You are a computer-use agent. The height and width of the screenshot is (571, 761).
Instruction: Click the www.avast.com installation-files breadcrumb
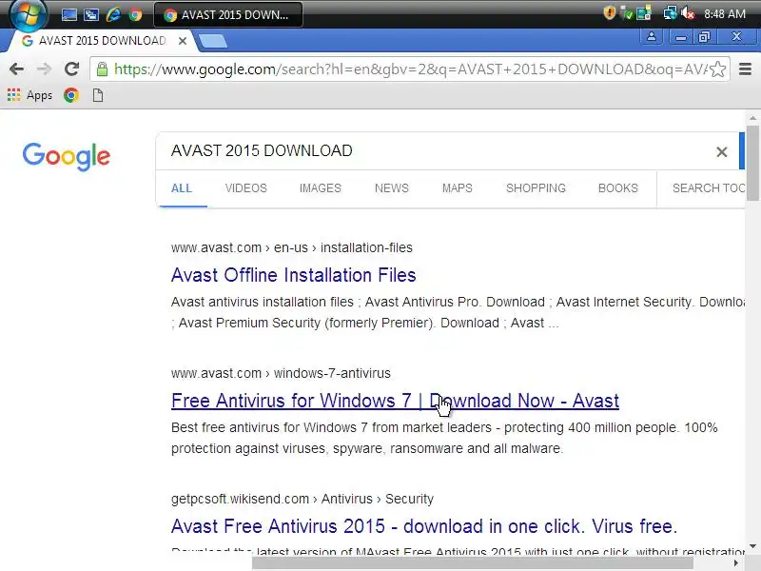[292, 247]
